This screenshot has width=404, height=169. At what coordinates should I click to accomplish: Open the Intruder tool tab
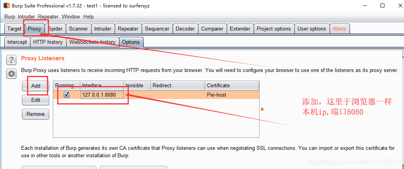point(103,29)
